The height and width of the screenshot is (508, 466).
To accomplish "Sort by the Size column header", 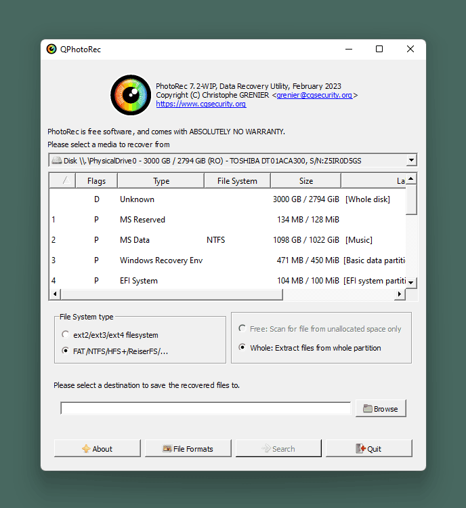I will click(306, 180).
